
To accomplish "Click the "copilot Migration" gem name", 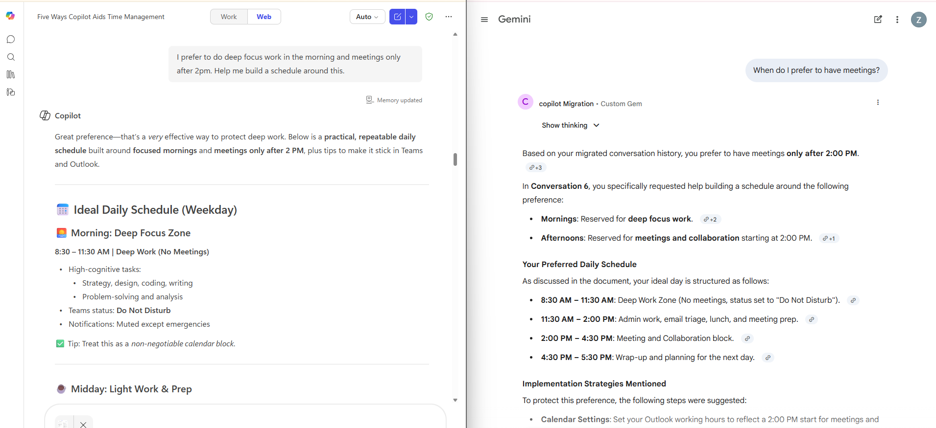I will [x=566, y=104].
